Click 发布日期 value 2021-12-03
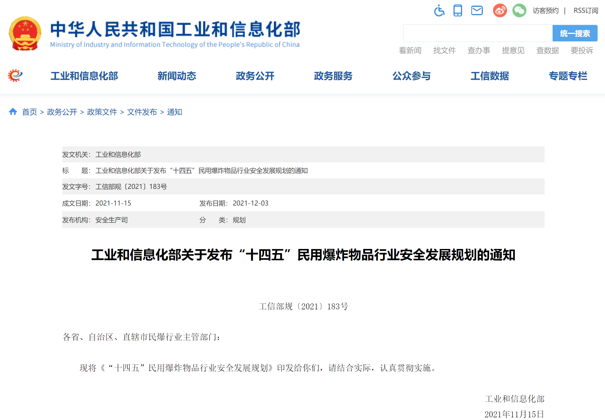Image resolution: width=605 pixels, height=420 pixels. [250, 203]
